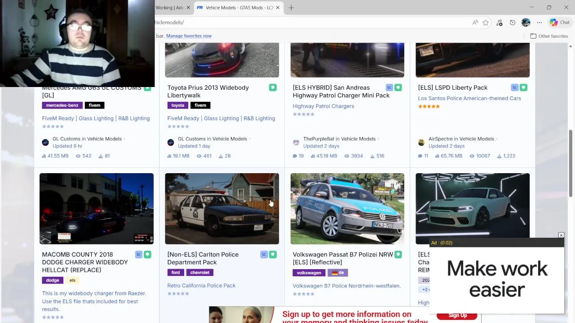Viewport: 575px width, 323px height.
Task: Open browser Settings and more menu
Action: pos(540,22)
